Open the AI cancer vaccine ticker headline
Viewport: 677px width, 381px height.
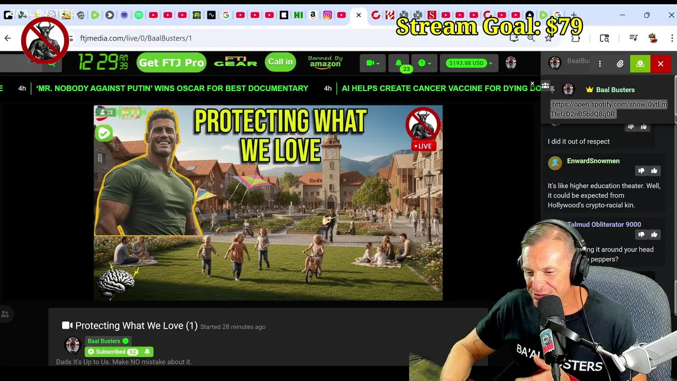tap(441, 88)
